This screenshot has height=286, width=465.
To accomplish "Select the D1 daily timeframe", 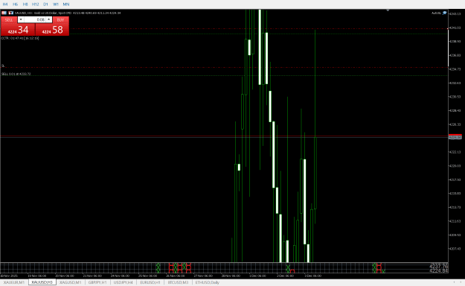I will pos(45,4).
